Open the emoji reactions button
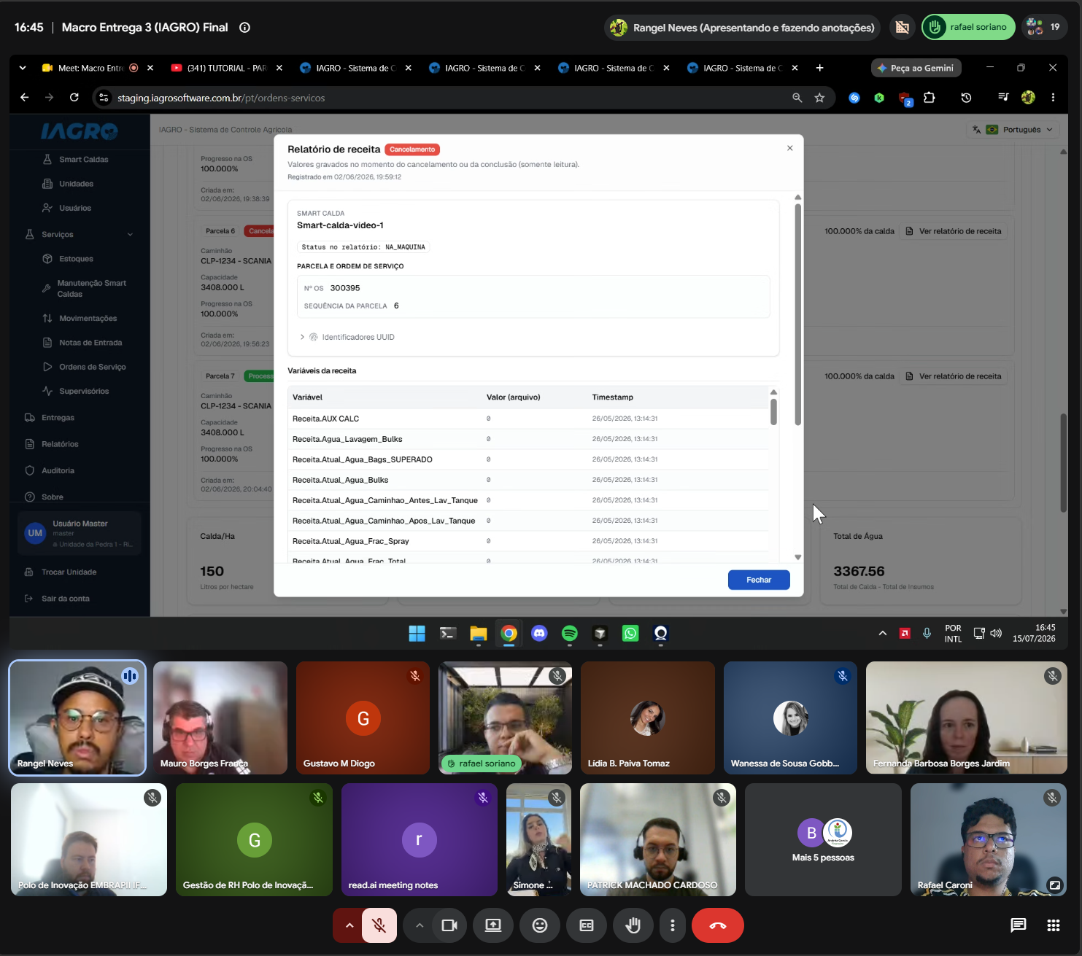 [539, 925]
